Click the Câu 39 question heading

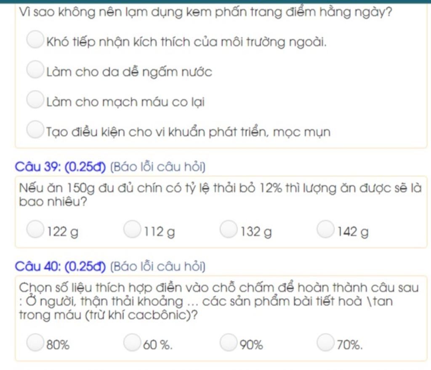61,167
